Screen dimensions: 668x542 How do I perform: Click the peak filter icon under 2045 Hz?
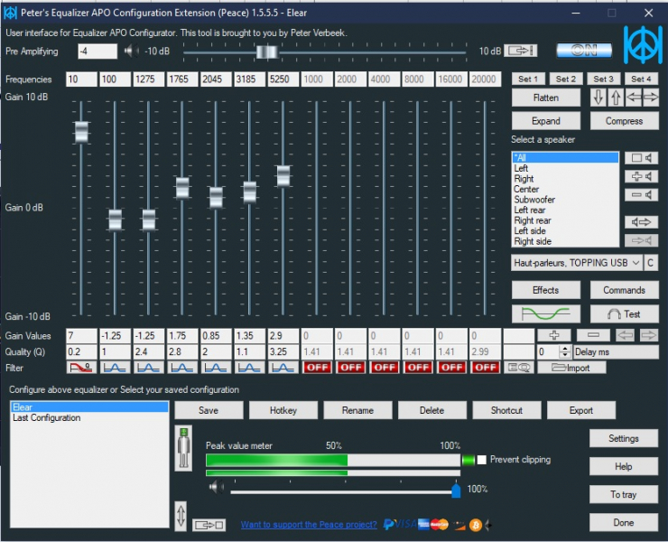(x=216, y=368)
